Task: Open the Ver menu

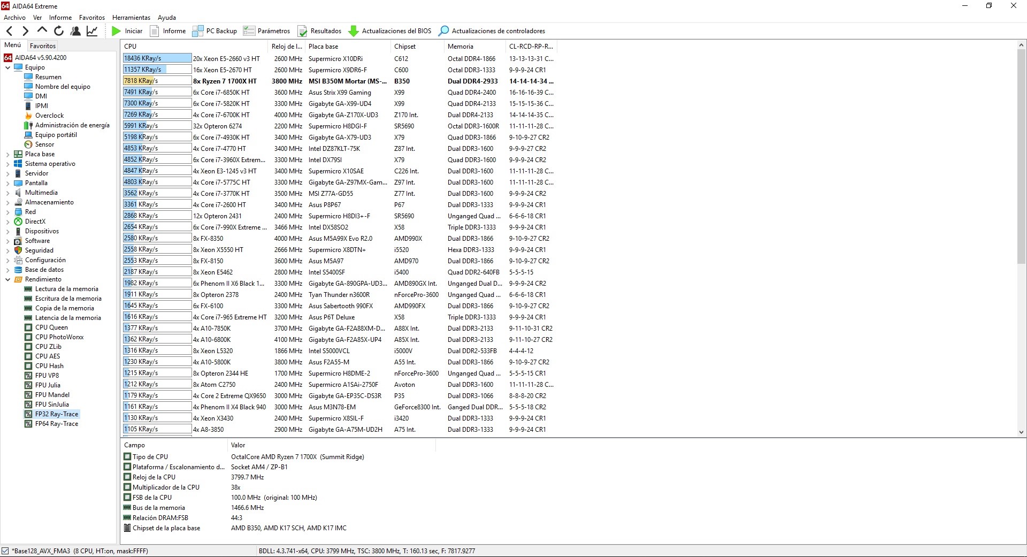Action: click(x=37, y=18)
